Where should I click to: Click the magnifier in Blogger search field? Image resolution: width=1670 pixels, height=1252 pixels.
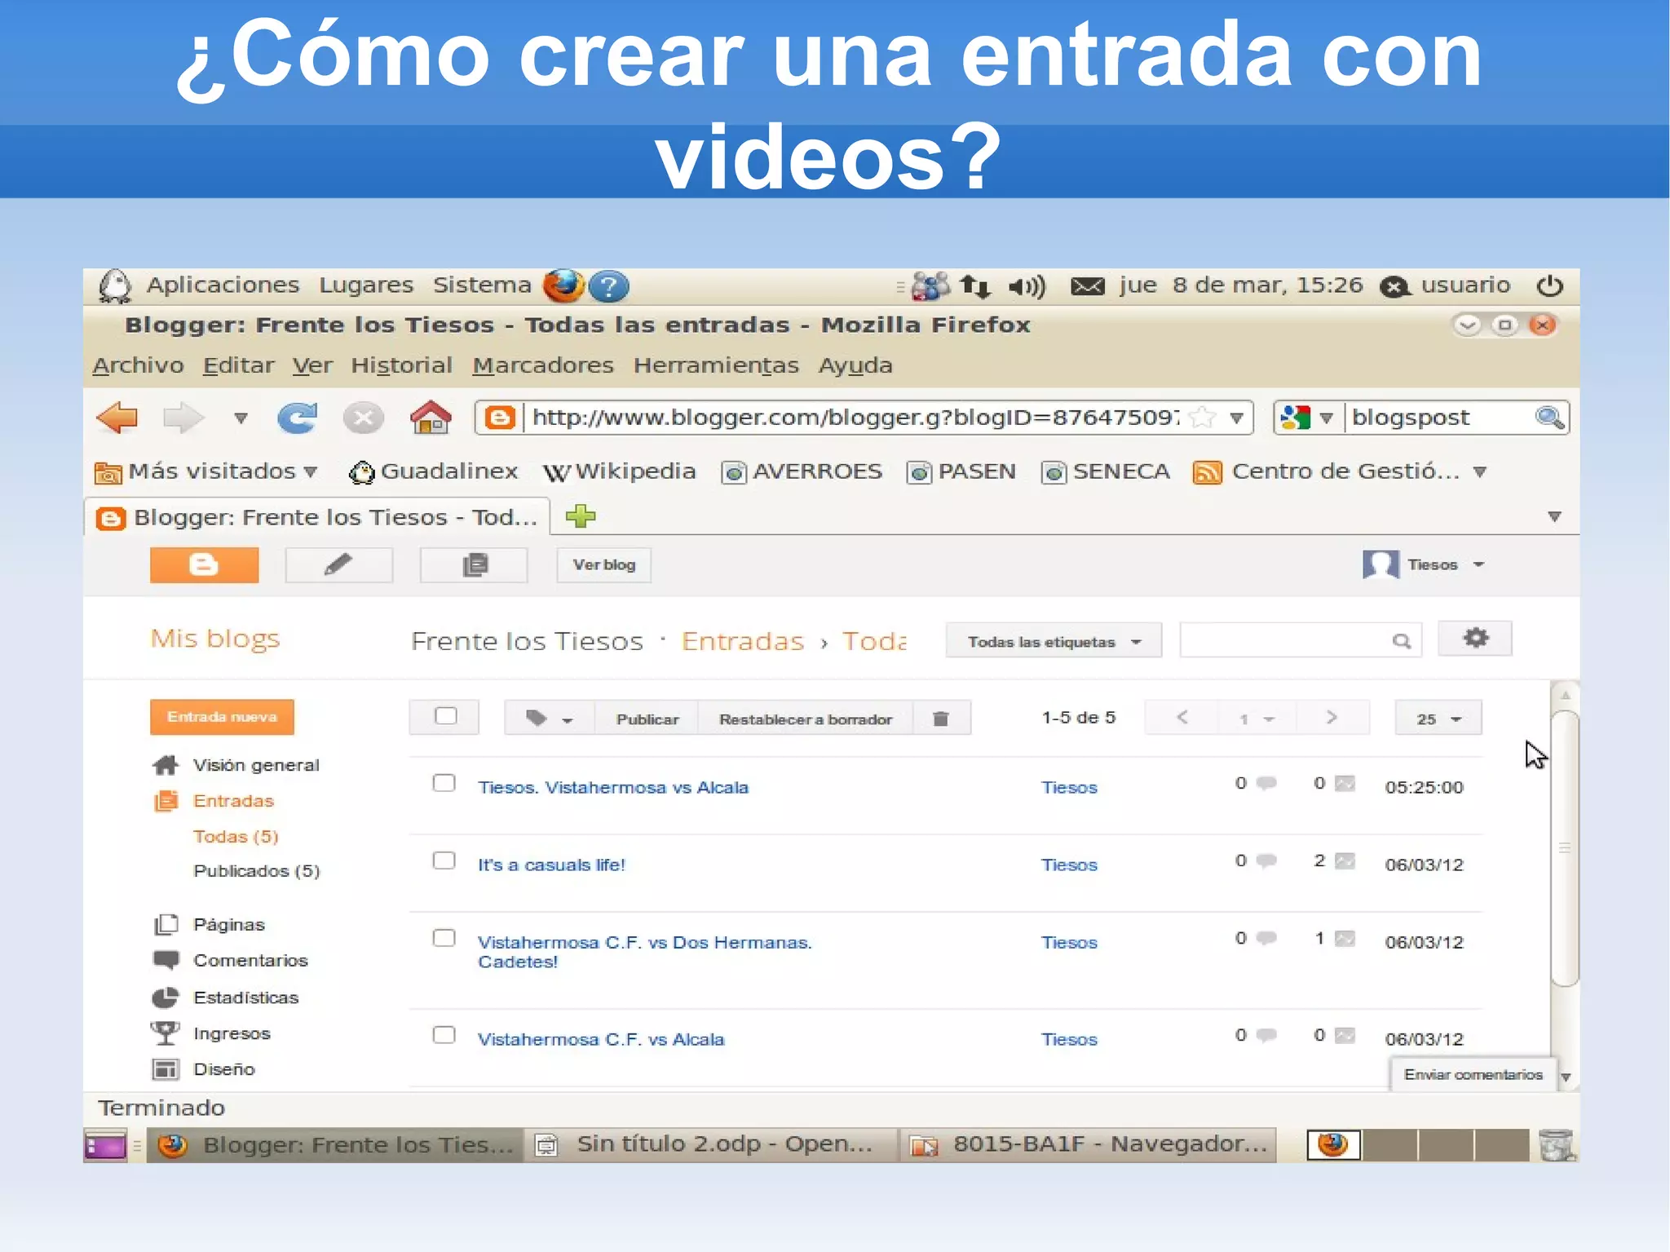pyautogui.click(x=1401, y=641)
